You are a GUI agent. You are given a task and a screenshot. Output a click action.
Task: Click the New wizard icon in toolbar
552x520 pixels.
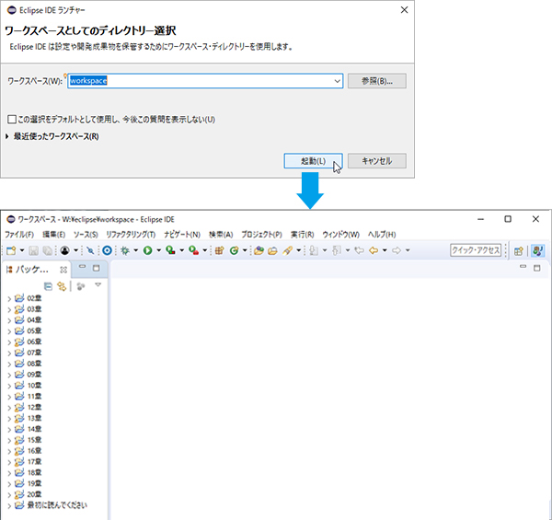click(x=11, y=250)
